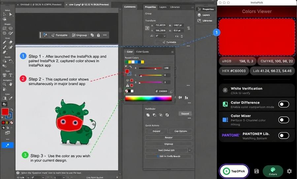297x179 pixels.
Task: Select the Touch Type tool
Action: pos(4,75)
